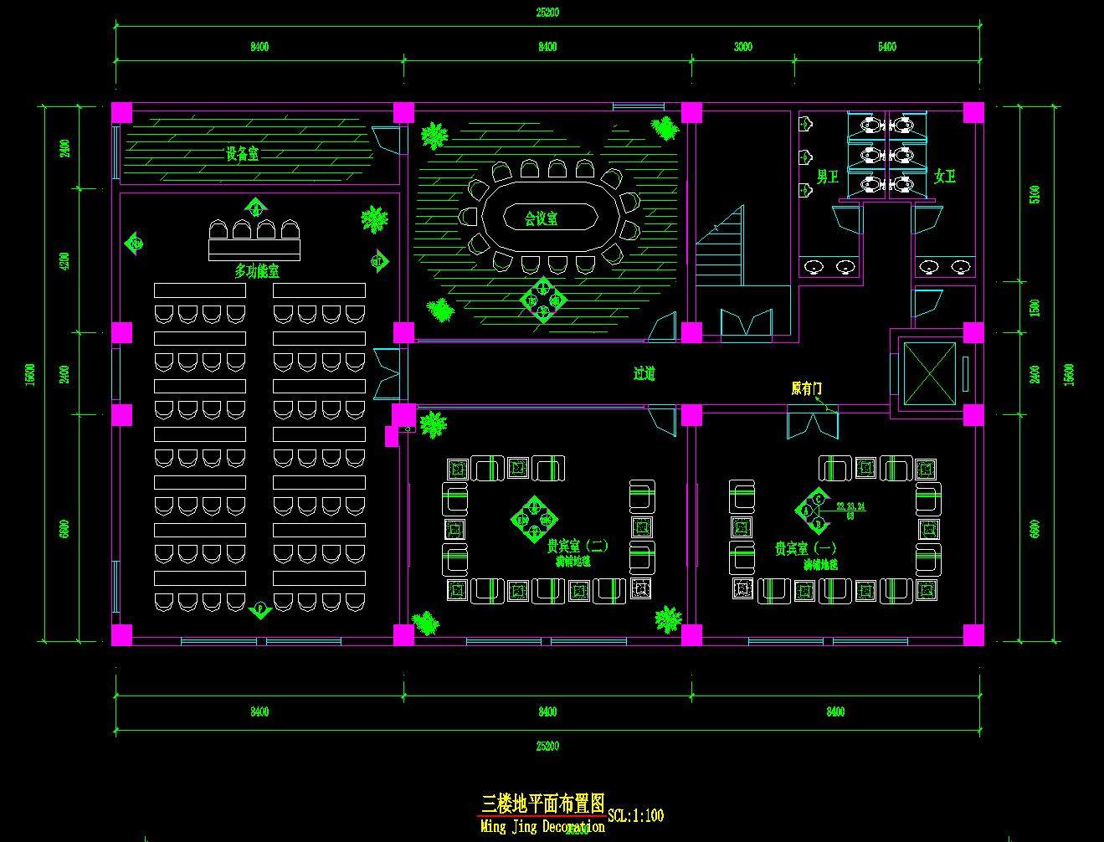Click the upward arrow marker above the podium chairs

click(255, 207)
